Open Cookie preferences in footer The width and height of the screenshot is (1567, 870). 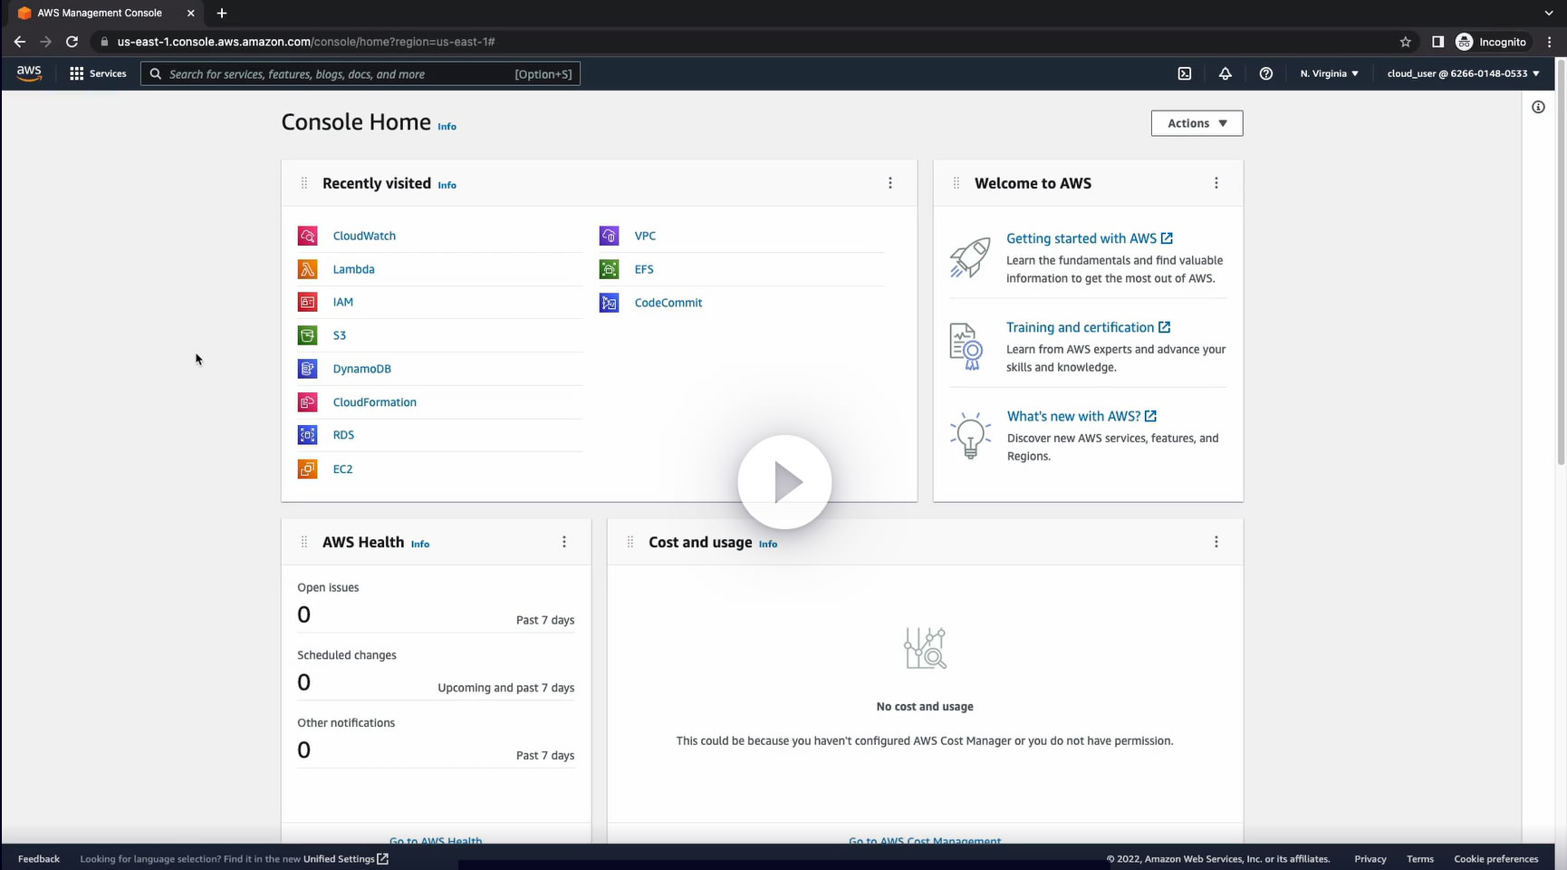click(1496, 859)
